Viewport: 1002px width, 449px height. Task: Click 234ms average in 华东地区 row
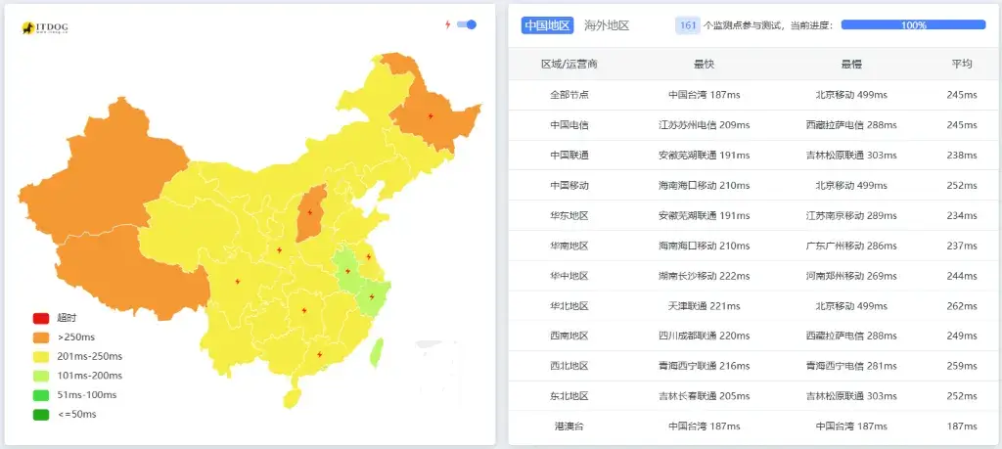coord(962,215)
